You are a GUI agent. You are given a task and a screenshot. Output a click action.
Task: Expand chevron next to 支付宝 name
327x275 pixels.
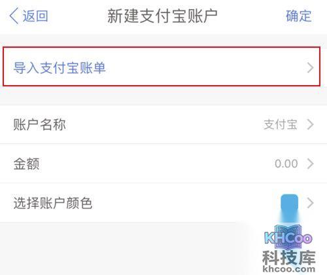pyautogui.click(x=310, y=124)
